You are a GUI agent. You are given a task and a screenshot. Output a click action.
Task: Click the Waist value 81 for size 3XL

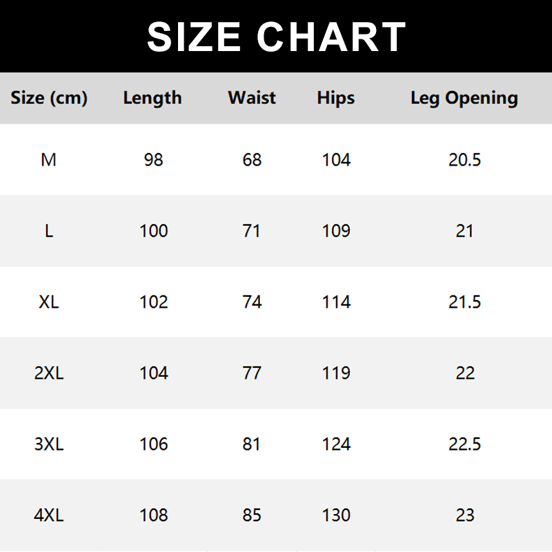tap(252, 444)
